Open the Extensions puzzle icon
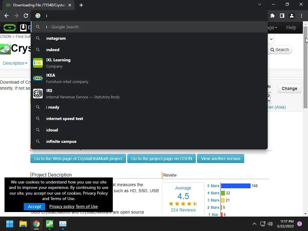This screenshot has width=308, height=231. click(x=272, y=16)
